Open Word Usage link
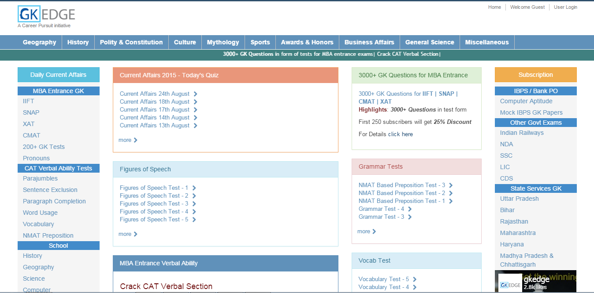Screen dimensions: 594x293 tap(41, 213)
